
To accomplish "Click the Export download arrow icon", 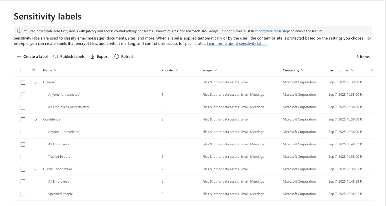I will point(92,56).
